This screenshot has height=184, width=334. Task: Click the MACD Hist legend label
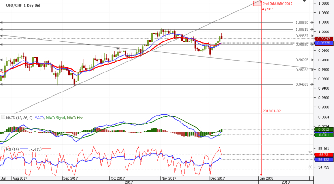click(x=75, y=118)
